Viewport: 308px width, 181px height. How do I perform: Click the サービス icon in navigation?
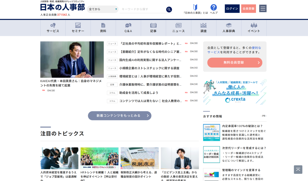tap(53, 25)
